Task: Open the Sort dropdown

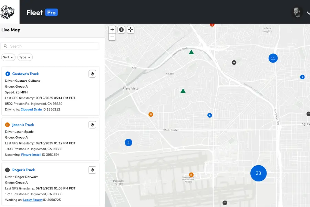Action: point(8,57)
